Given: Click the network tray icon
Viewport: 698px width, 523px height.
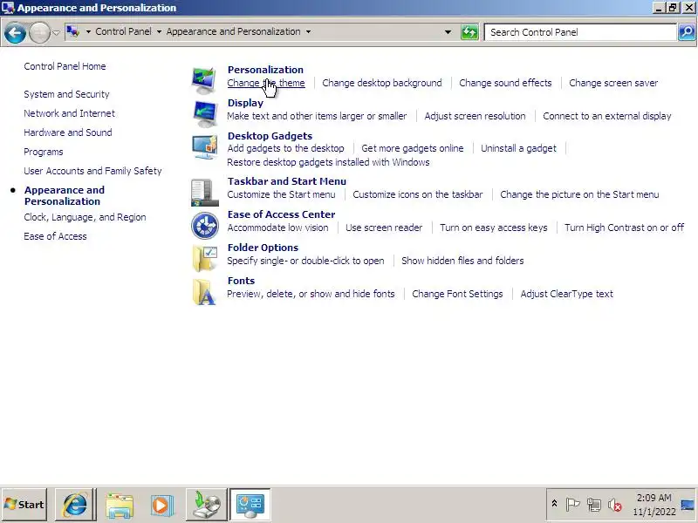Looking at the screenshot, I should (593, 505).
